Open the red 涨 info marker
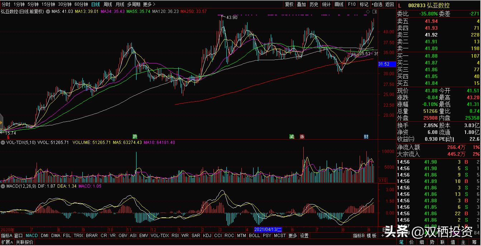Viewport: 481px width, 246px height. click(x=302, y=137)
